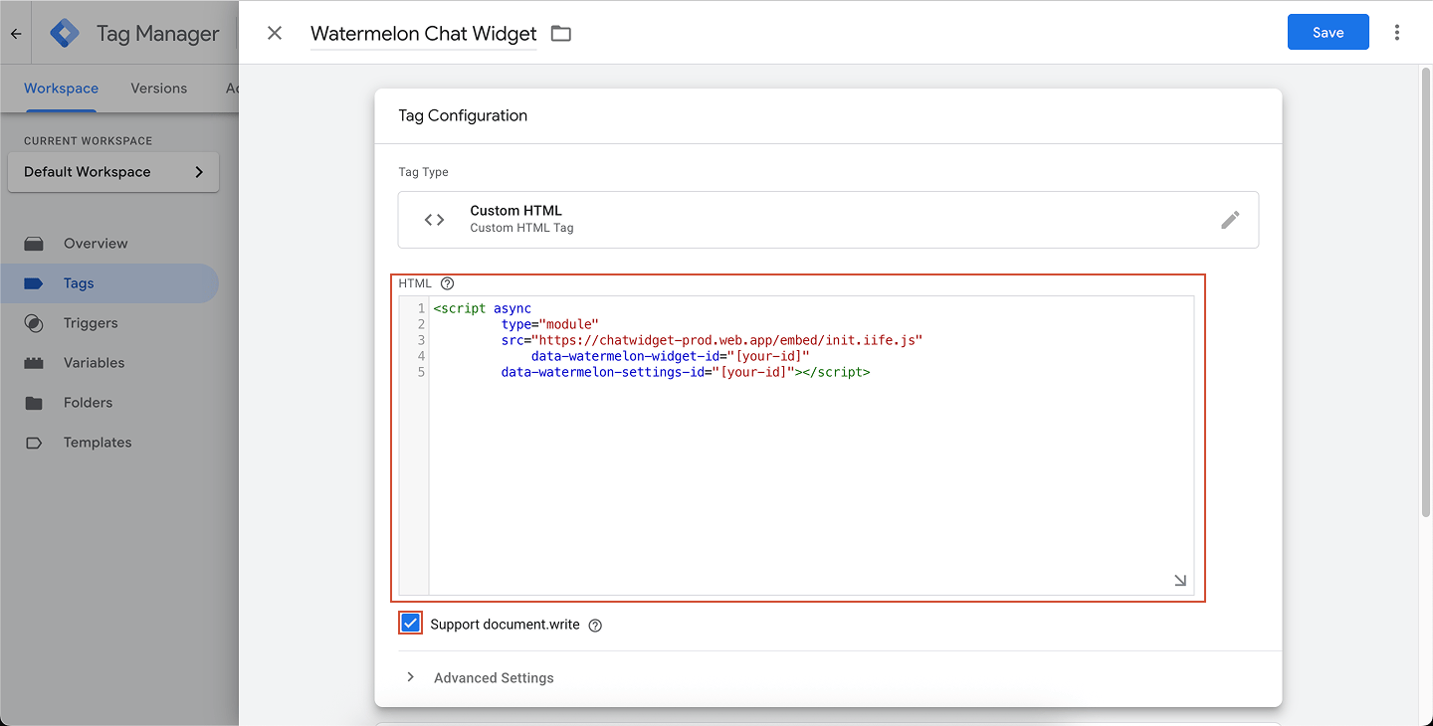Uncheck Support document.write checkbox

pos(410,624)
